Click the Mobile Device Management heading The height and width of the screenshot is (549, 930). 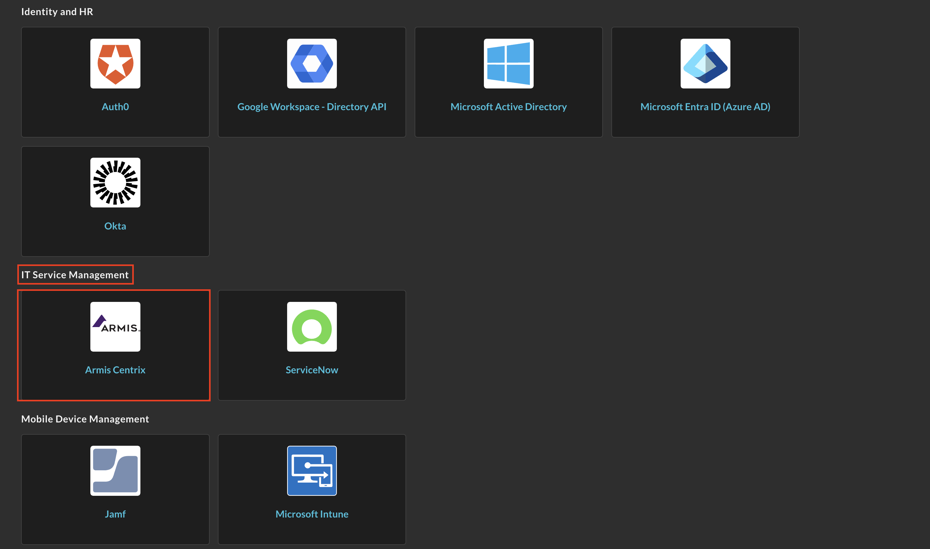point(85,419)
